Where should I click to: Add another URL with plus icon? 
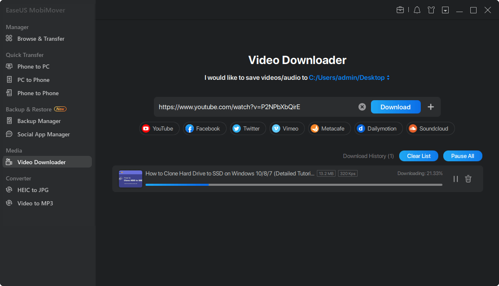[431, 107]
